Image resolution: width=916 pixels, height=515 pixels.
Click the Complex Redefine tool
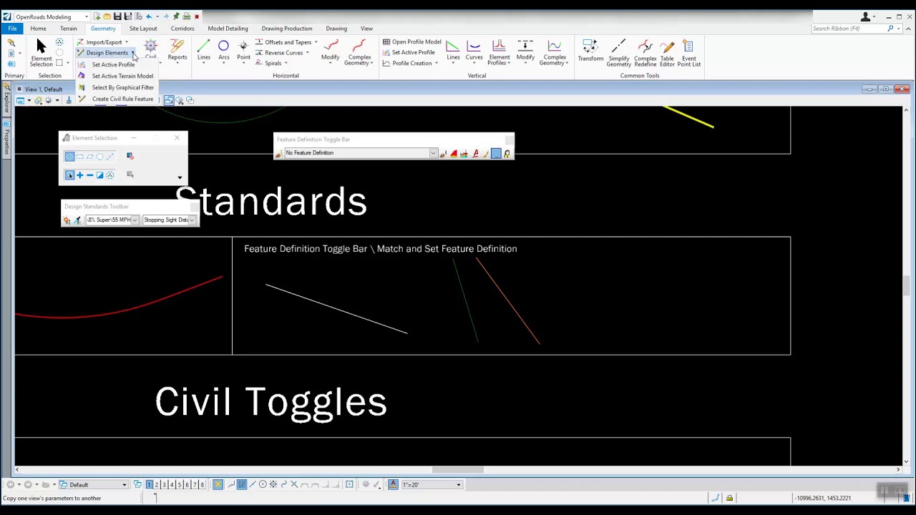(x=645, y=53)
